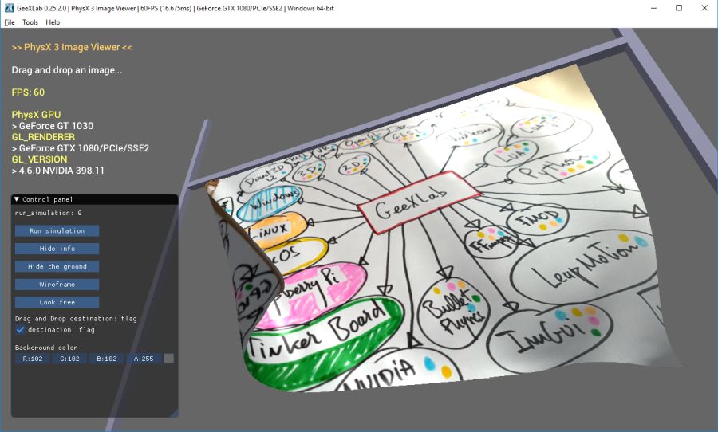
Task: Click the Run simulation button
Action: tap(57, 230)
